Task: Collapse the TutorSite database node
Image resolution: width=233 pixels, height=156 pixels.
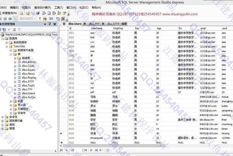Action: (x=6, y=46)
